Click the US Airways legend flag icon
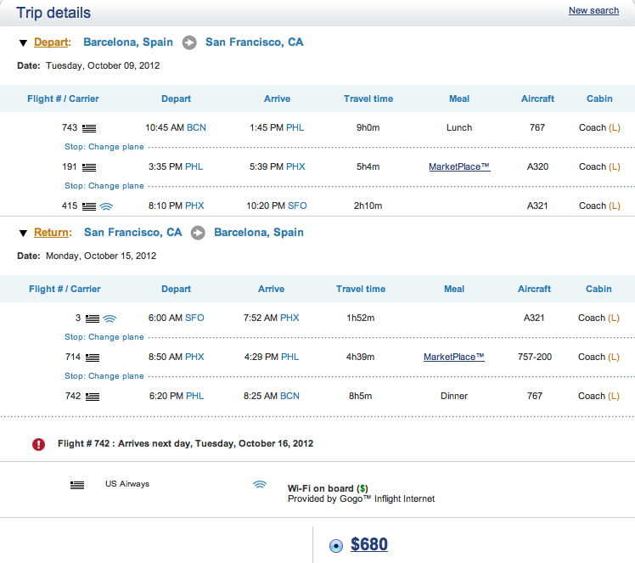The height and width of the screenshot is (563, 635). [77, 485]
